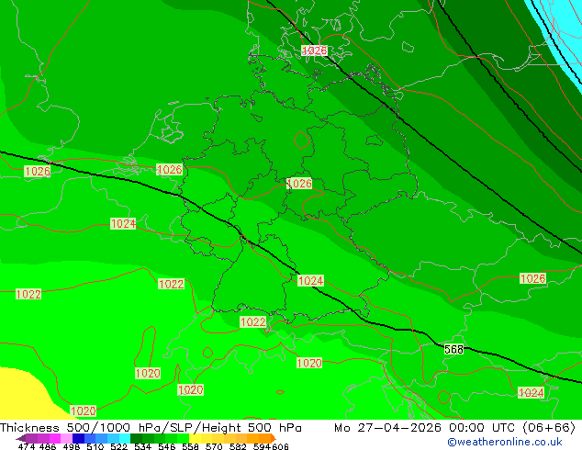The image size is (582, 450).
Task: Click the legend value 582
Action: 238,446
